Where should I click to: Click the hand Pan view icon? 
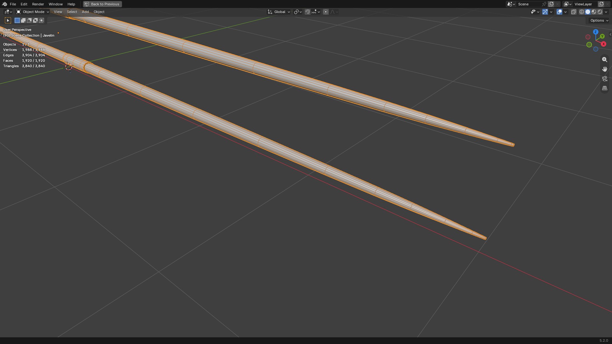pos(604,69)
